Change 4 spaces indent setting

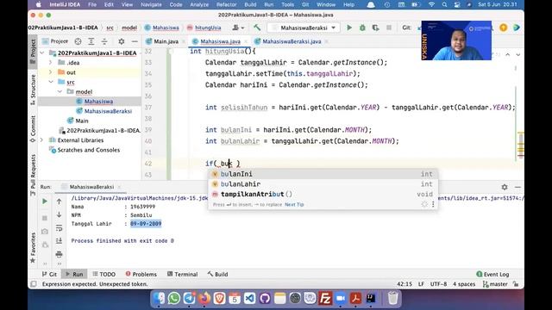pos(464,284)
